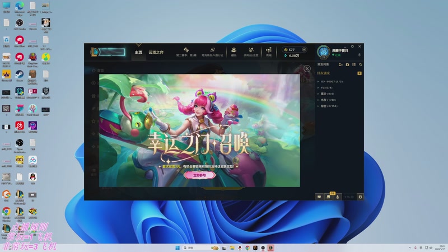Open client settings gear in titlebar

[x=352, y=46]
